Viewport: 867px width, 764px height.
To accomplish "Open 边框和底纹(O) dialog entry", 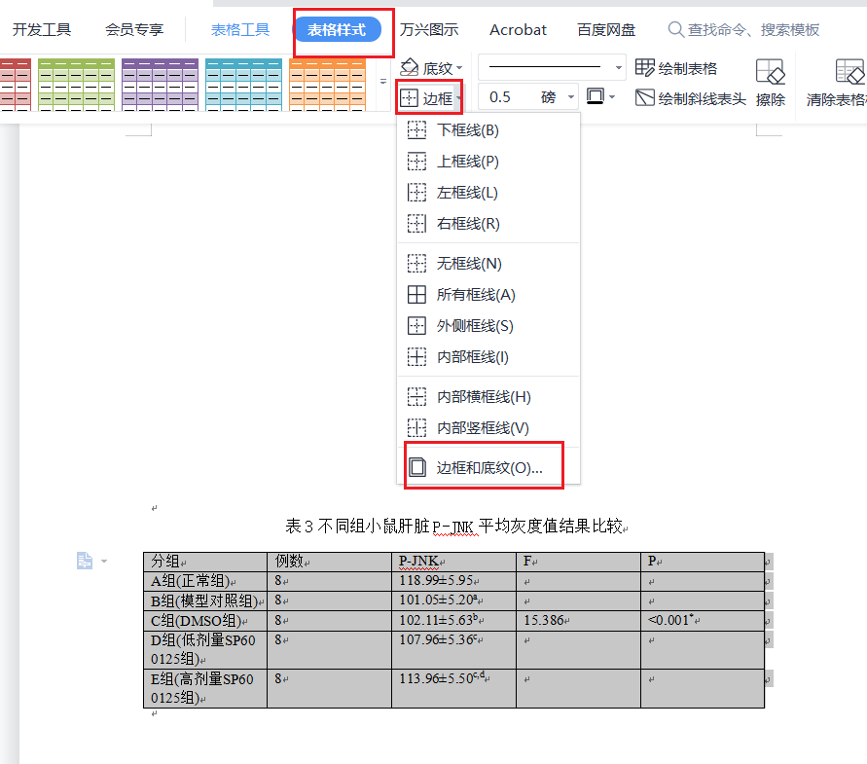I will tap(488, 467).
